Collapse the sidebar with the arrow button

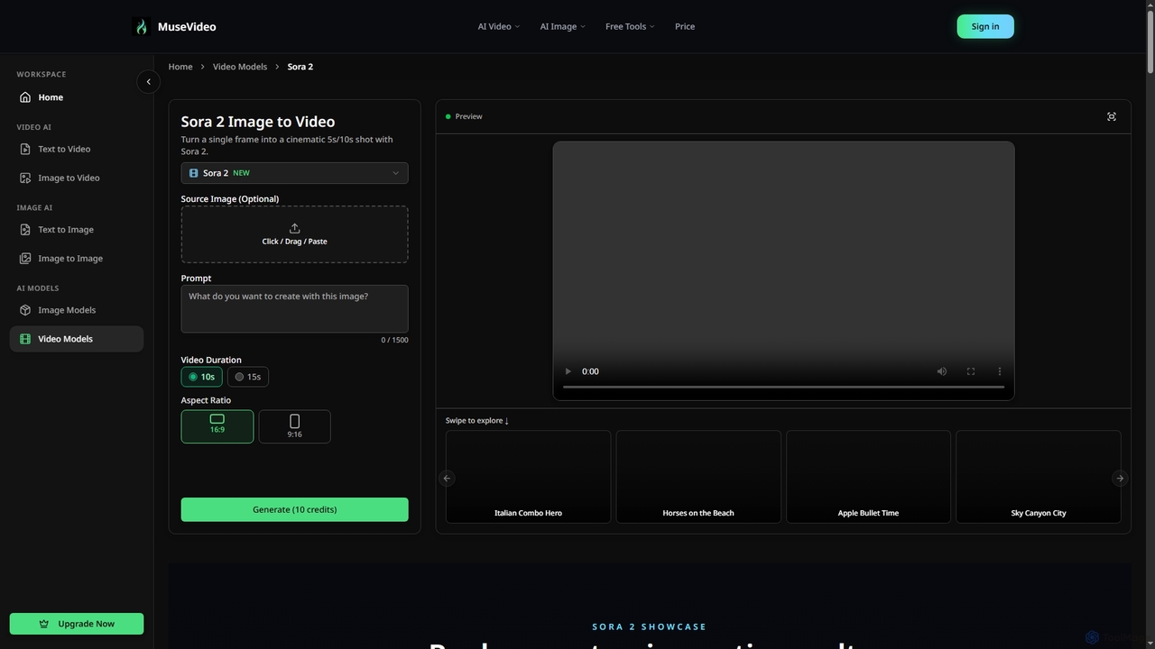[x=148, y=82]
